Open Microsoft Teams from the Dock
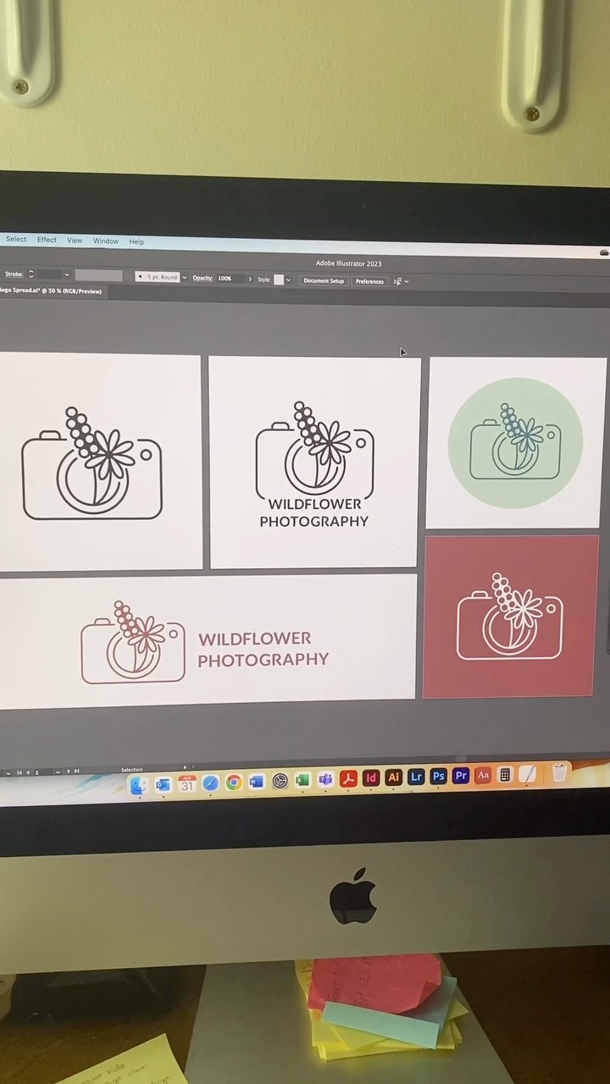The width and height of the screenshot is (610, 1084). click(x=325, y=779)
